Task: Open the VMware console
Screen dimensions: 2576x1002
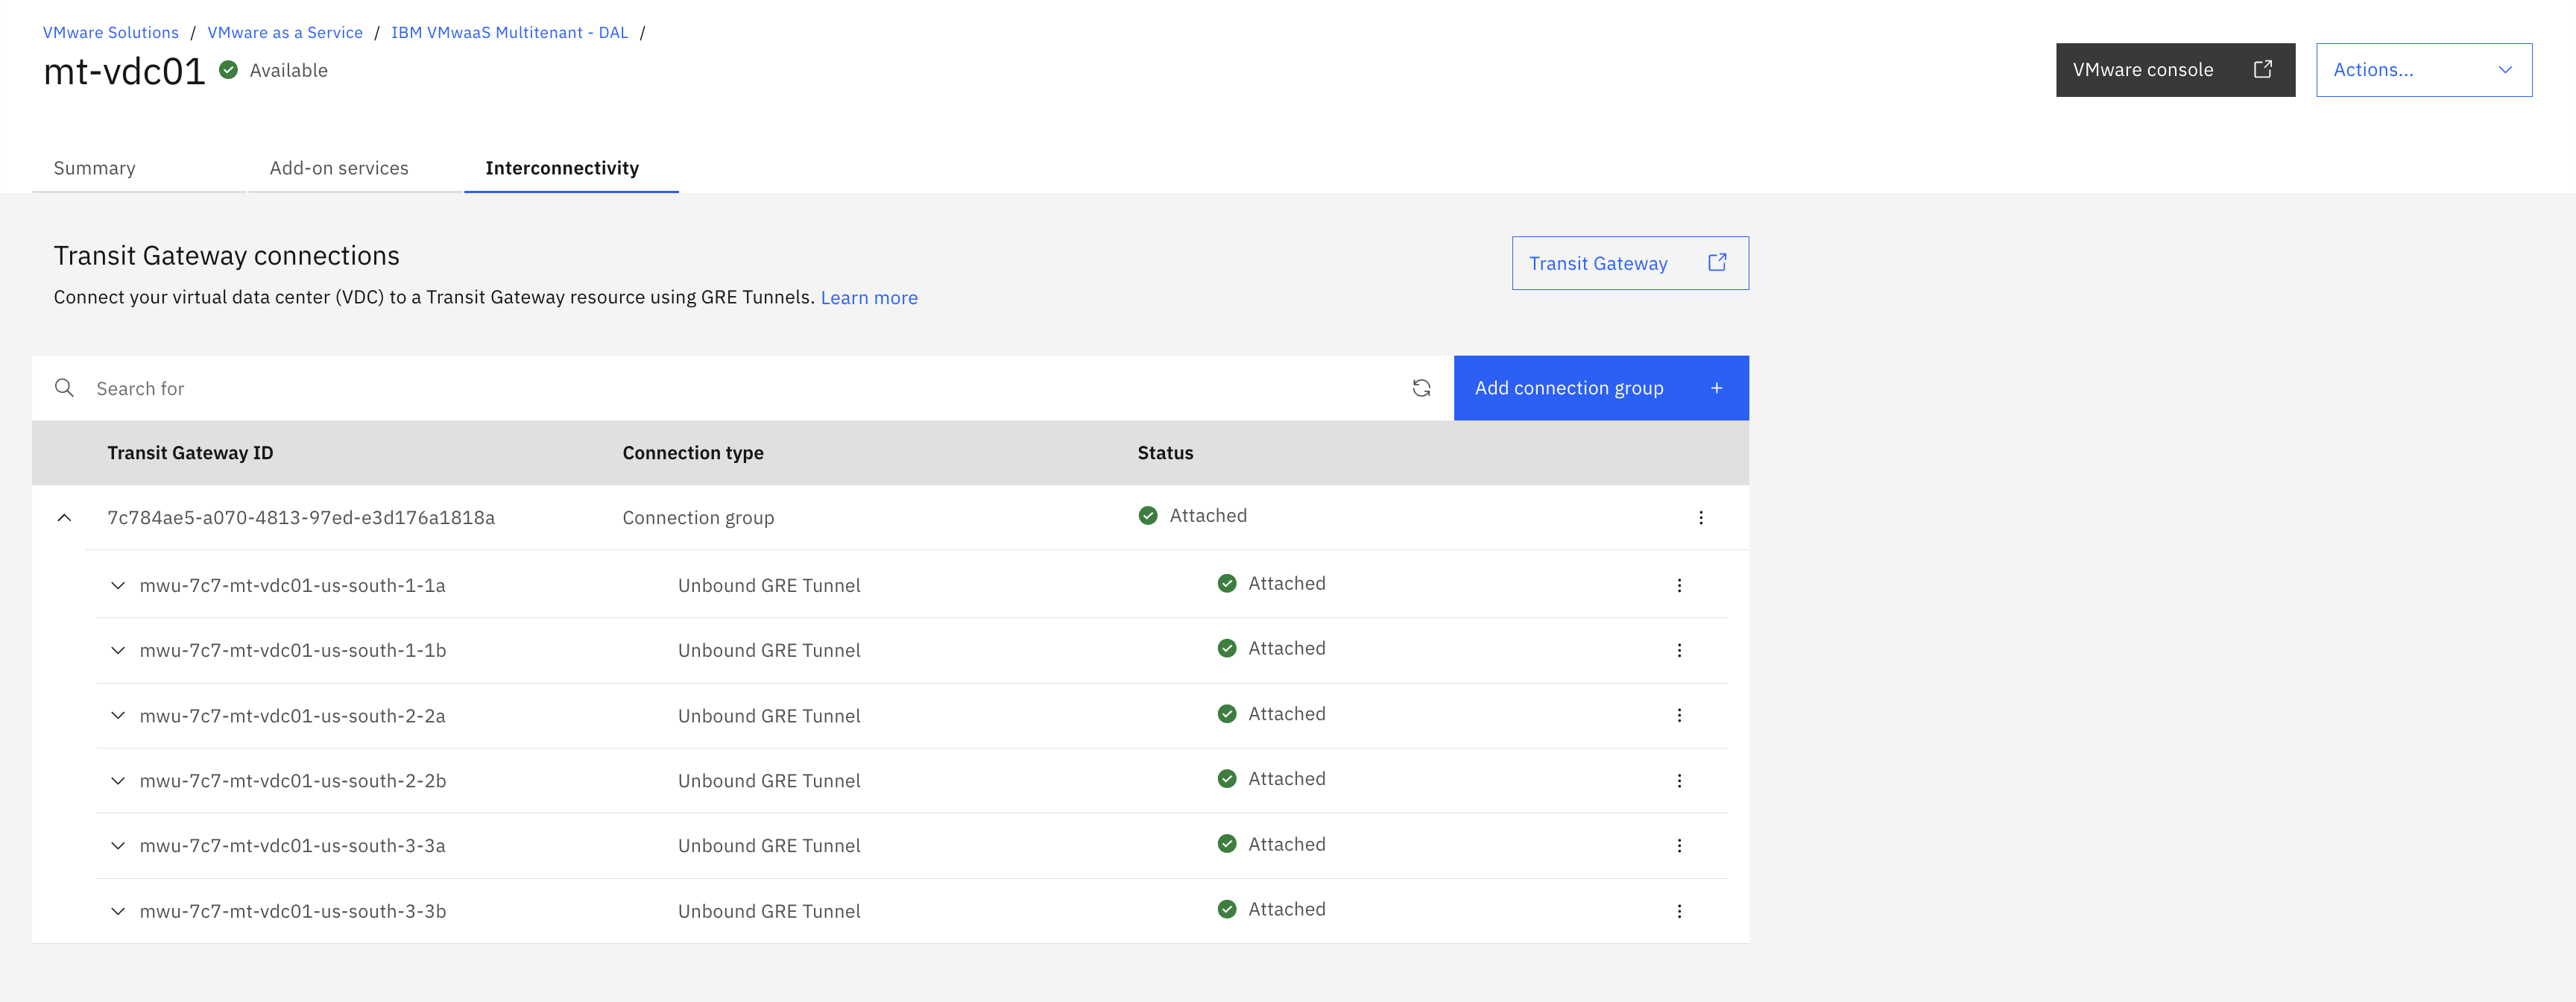Action: click(2174, 70)
